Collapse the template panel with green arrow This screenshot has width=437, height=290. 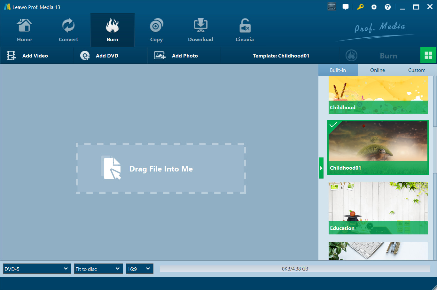tap(321, 168)
